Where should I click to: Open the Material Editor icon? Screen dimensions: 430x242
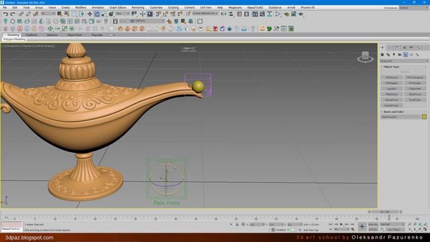pos(277,14)
